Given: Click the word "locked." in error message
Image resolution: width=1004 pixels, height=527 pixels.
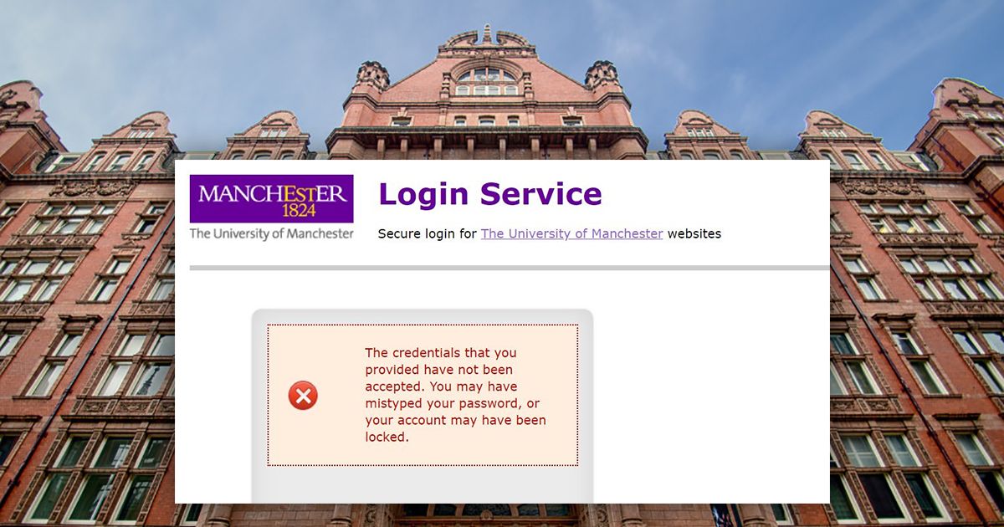Looking at the screenshot, I should pos(387,437).
